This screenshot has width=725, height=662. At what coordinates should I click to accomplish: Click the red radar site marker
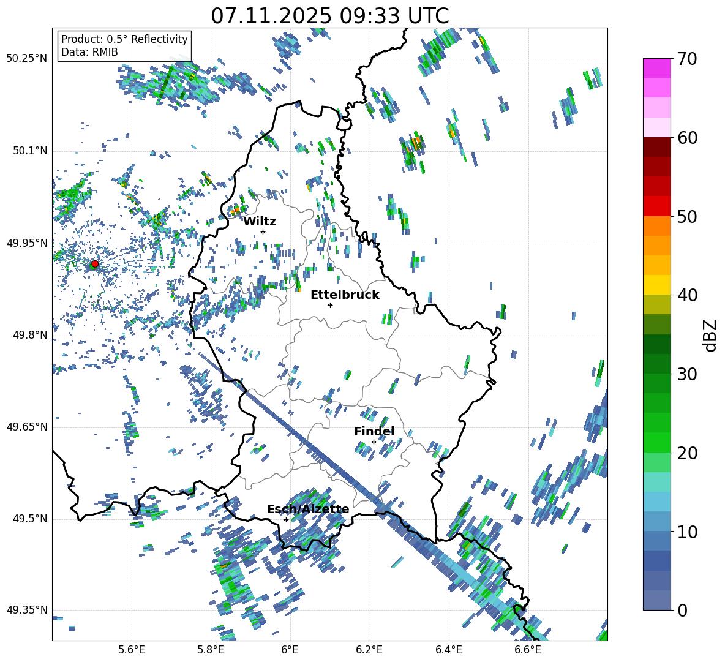click(95, 264)
